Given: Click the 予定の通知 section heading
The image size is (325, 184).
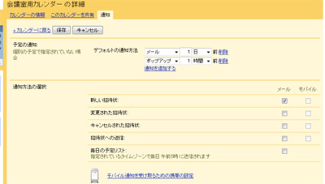Looking at the screenshot, I should point(25,45).
